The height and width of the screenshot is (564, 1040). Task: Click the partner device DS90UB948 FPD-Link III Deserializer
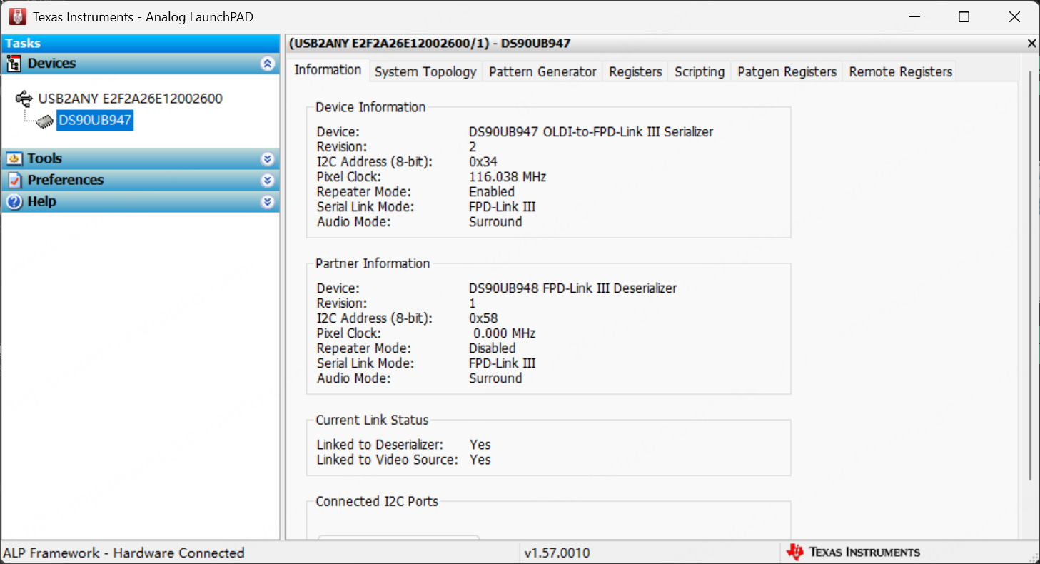[572, 288]
